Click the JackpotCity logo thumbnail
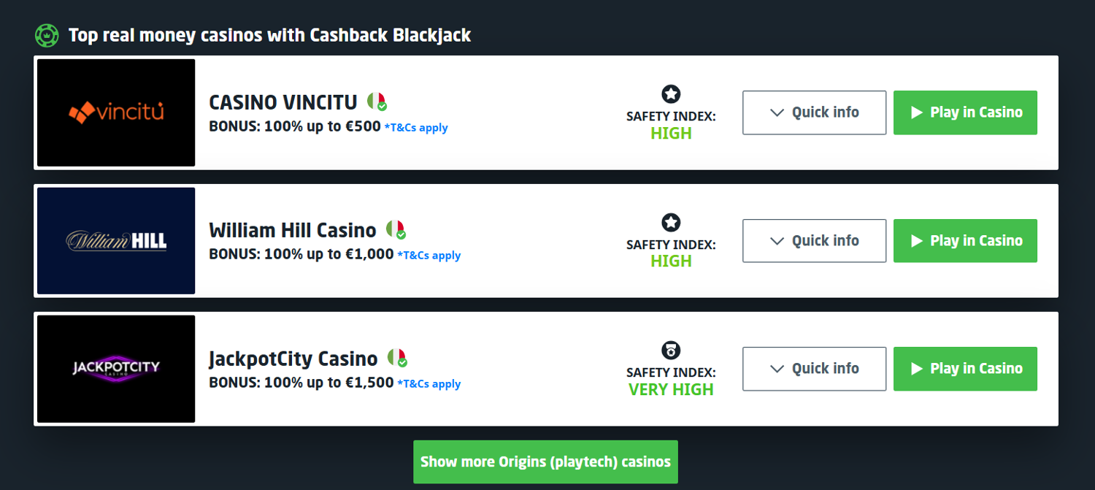 pos(116,369)
